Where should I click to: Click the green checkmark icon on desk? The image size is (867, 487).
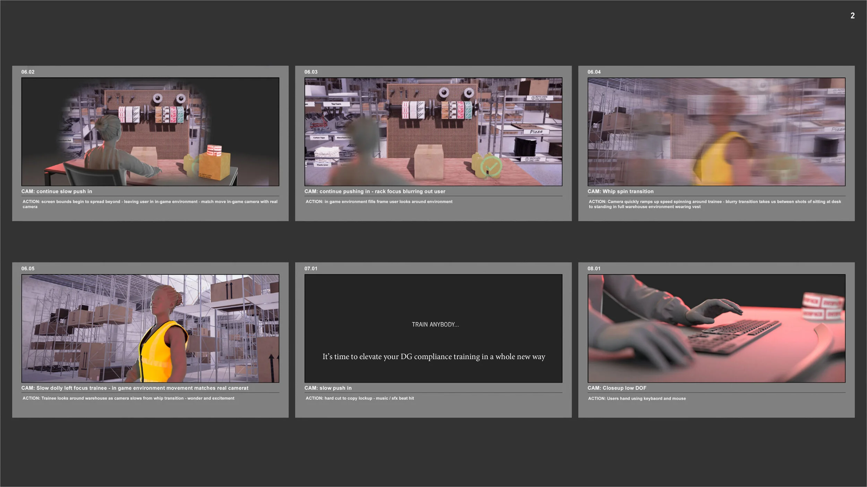pos(491,167)
